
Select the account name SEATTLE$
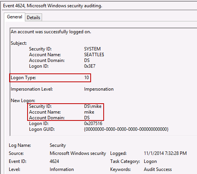tap(94, 55)
